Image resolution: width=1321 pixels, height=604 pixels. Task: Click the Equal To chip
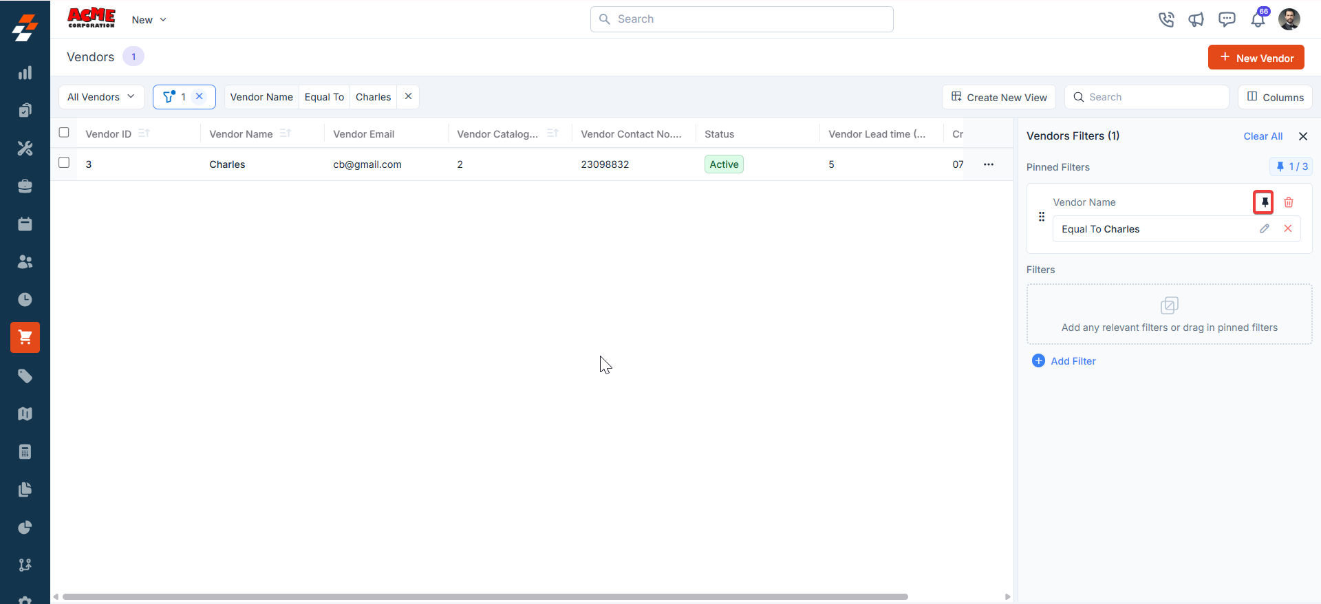(x=324, y=97)
